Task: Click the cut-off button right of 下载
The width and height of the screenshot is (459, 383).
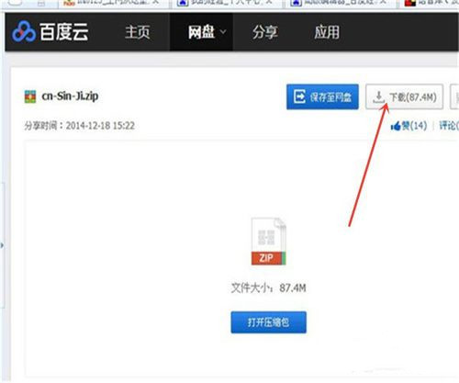Action: pos(454,96)
